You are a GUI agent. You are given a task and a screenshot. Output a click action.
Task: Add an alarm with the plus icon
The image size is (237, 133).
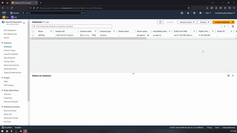[x=148, y=35]
